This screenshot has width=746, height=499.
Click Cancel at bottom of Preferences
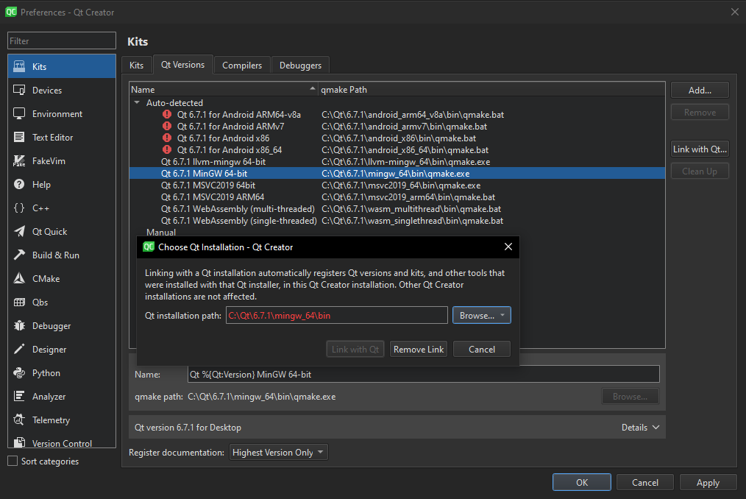(645, 482)
